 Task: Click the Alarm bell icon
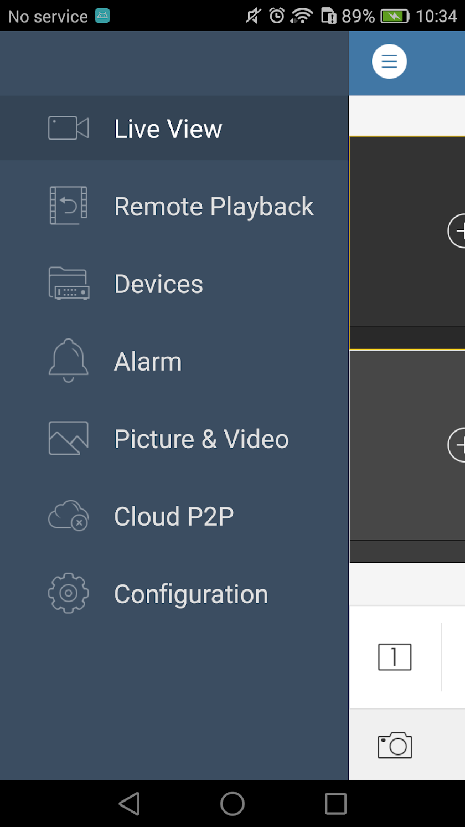click(69, 361)
